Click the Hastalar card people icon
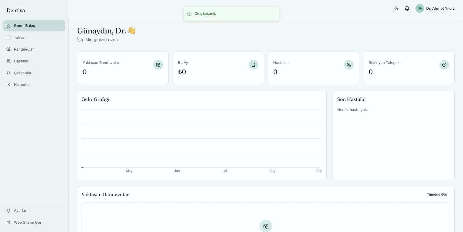The image size is (463, 232). (349, 65)
